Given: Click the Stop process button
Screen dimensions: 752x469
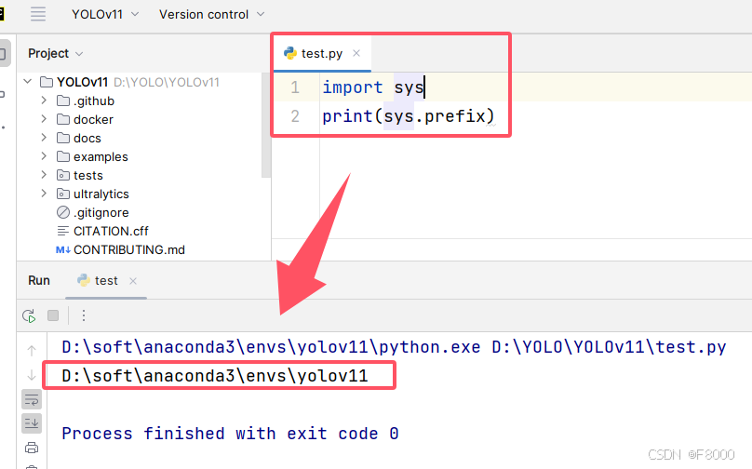Looking at the screenshot, I should (53, 315).
